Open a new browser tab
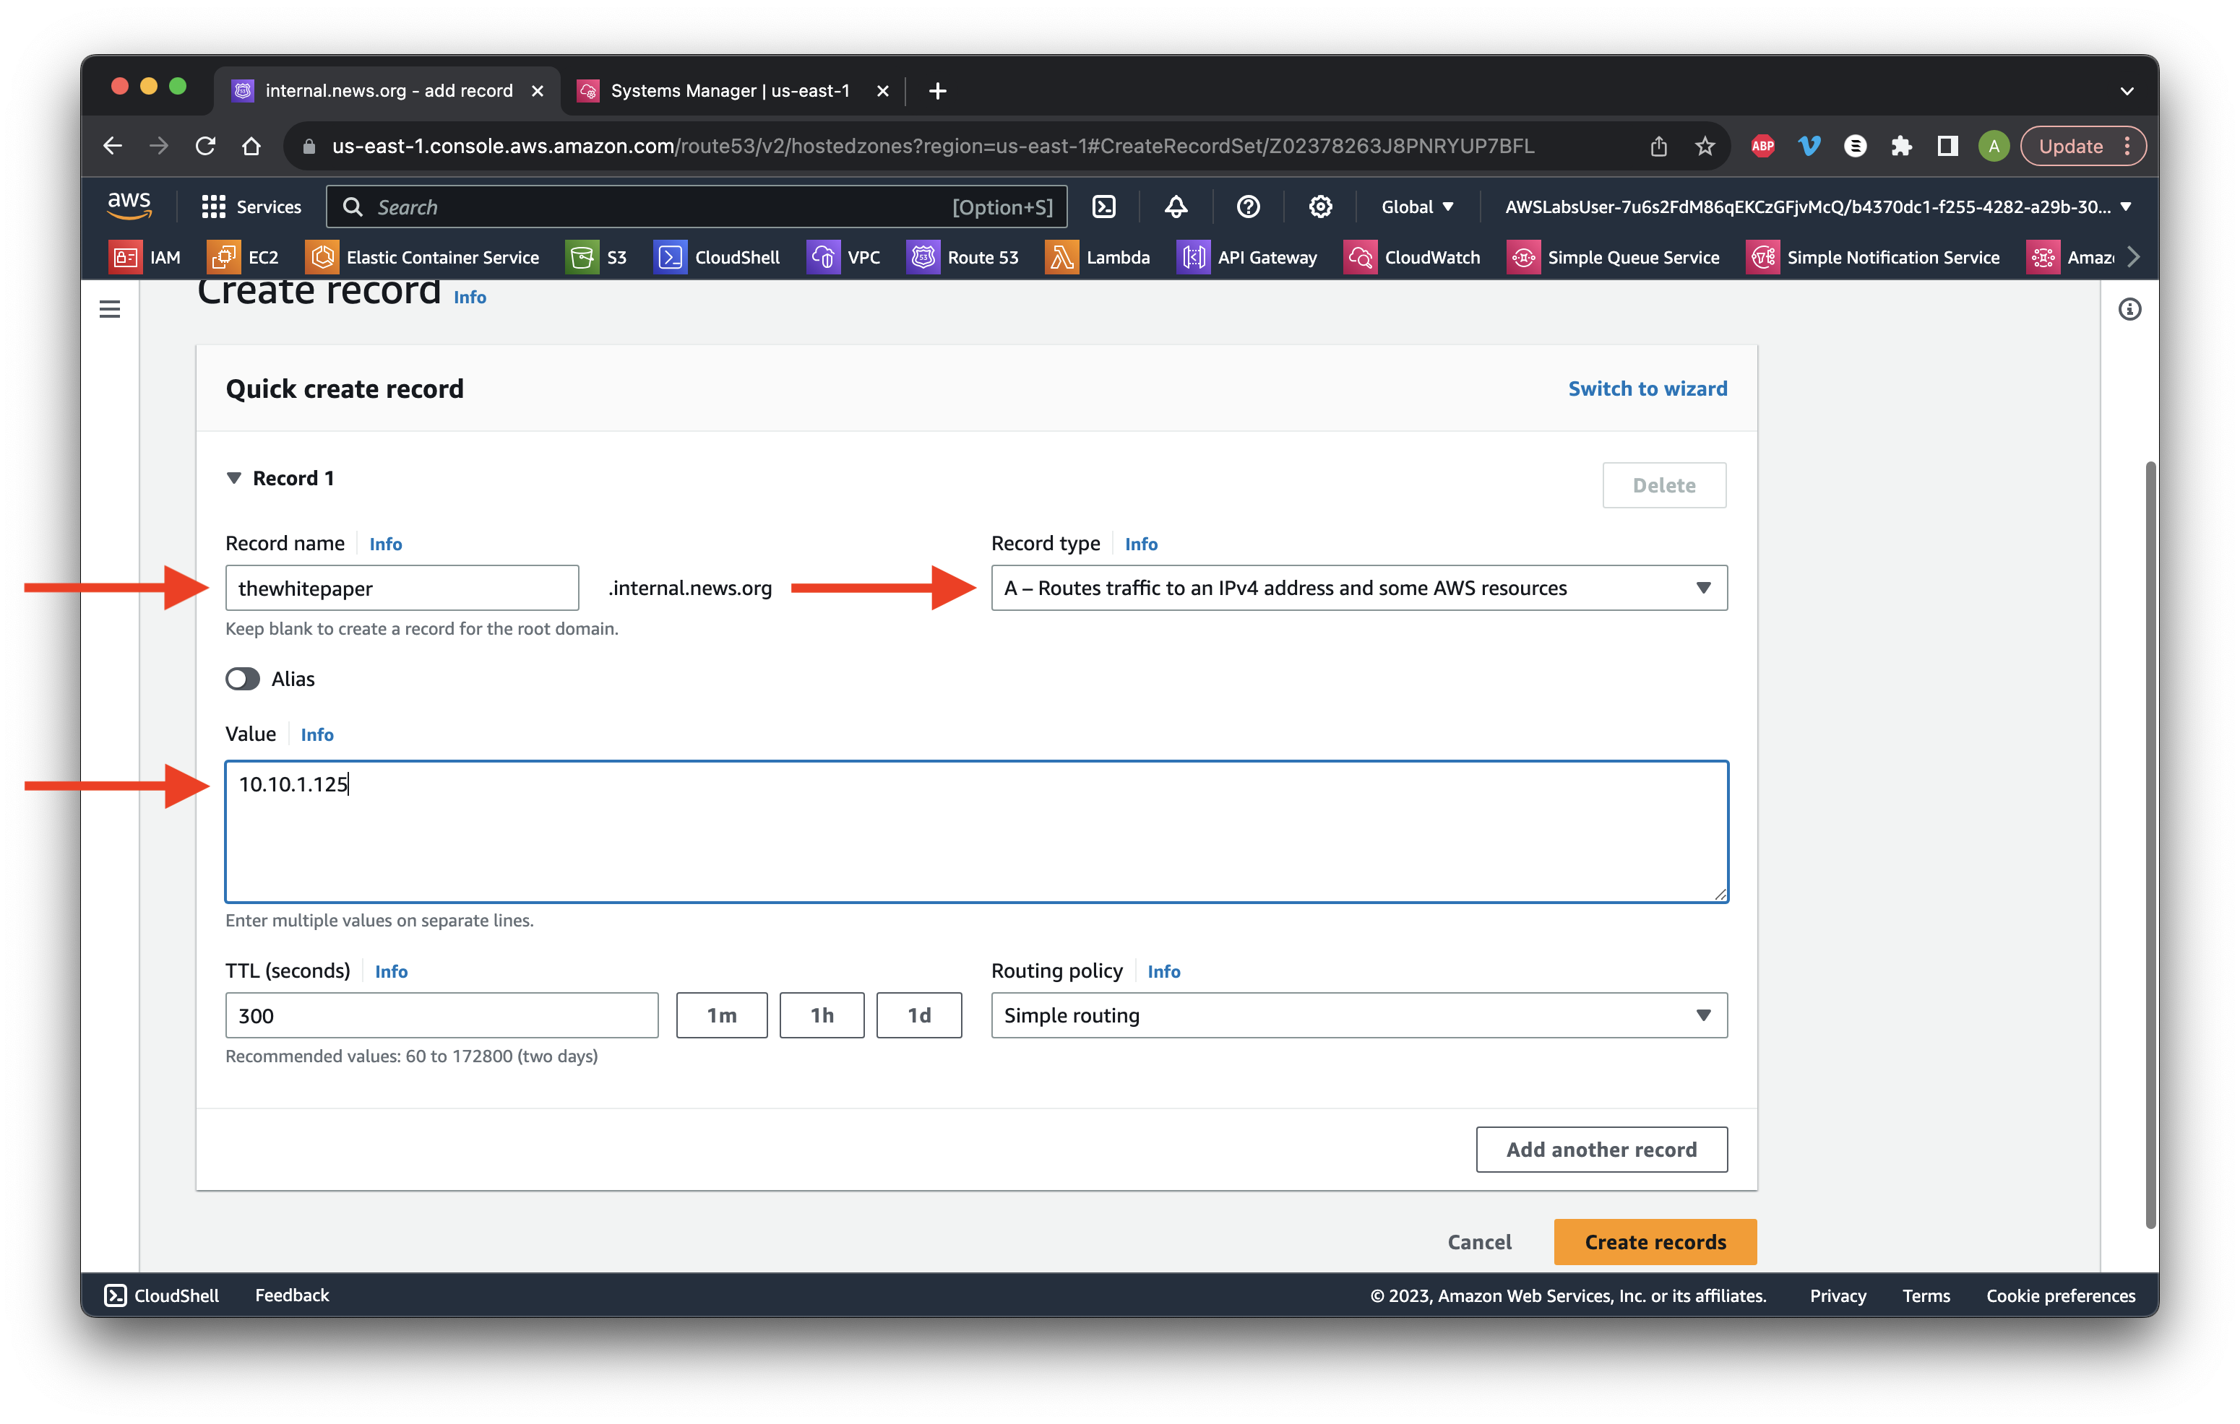The height and width of the screenshot is (1424, 2240). click(x=938, y=90)
